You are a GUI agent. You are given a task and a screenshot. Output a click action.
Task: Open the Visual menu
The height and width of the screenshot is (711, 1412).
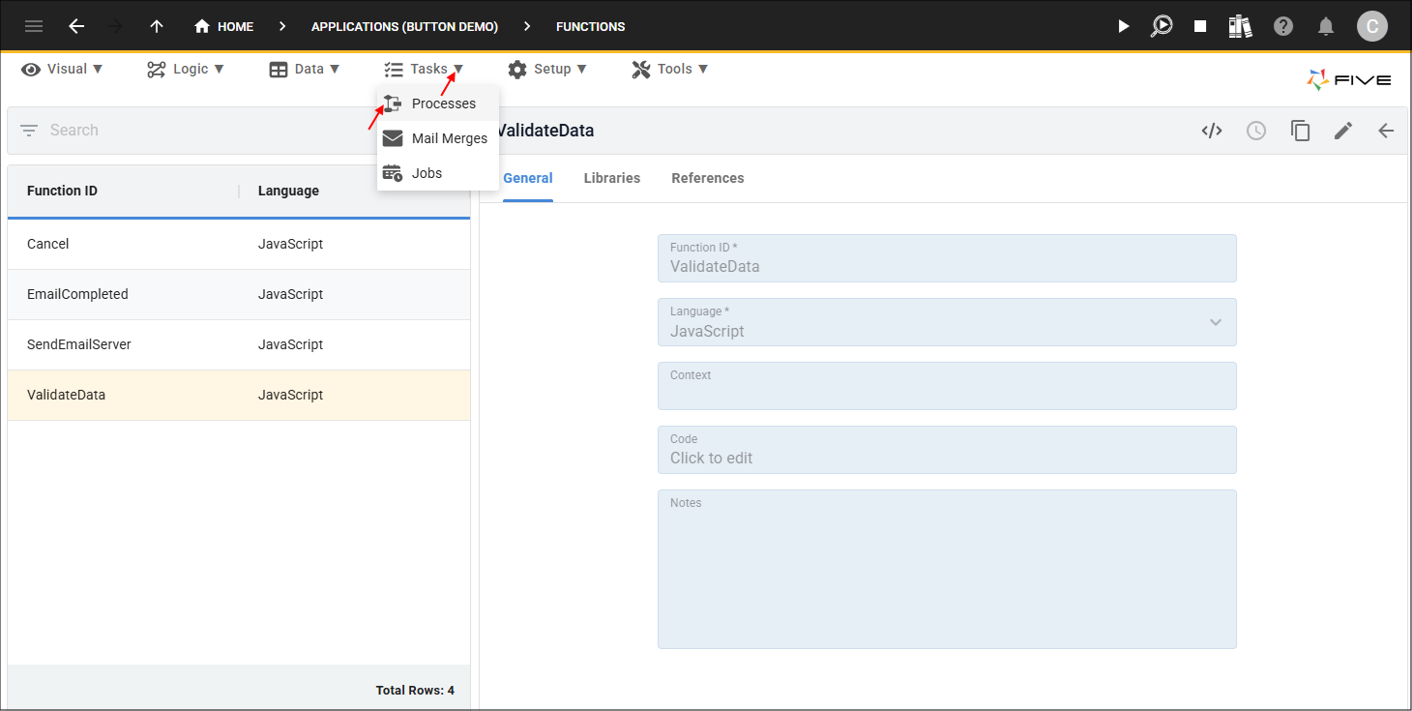[x=62, y=69]
